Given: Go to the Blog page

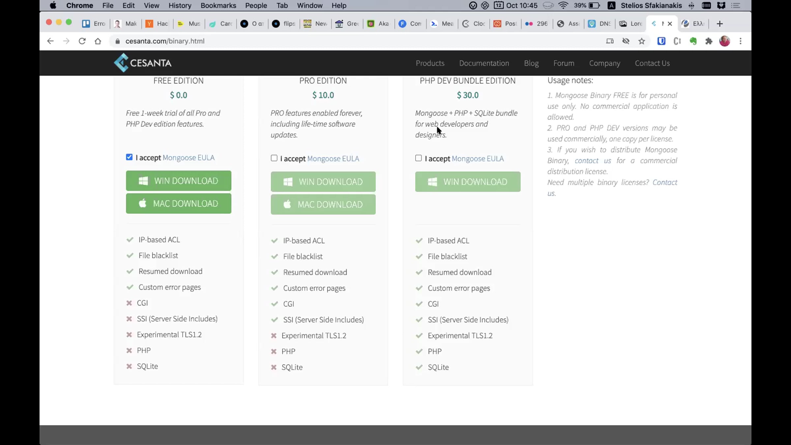Looking at the screenshot, I should pyautogui.click(x=531, y=63).
